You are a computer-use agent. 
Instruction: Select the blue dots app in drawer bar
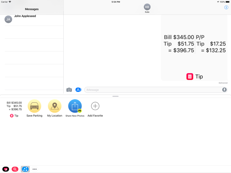pos(25,169)
